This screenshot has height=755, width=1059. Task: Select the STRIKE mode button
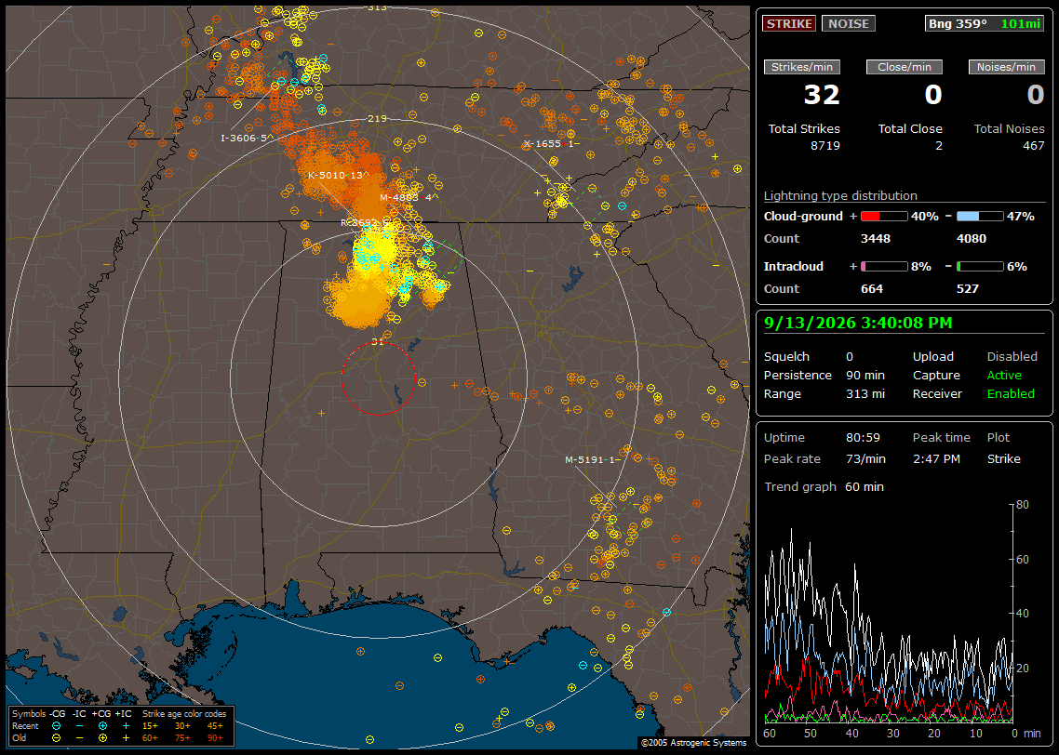coord(789,23)
